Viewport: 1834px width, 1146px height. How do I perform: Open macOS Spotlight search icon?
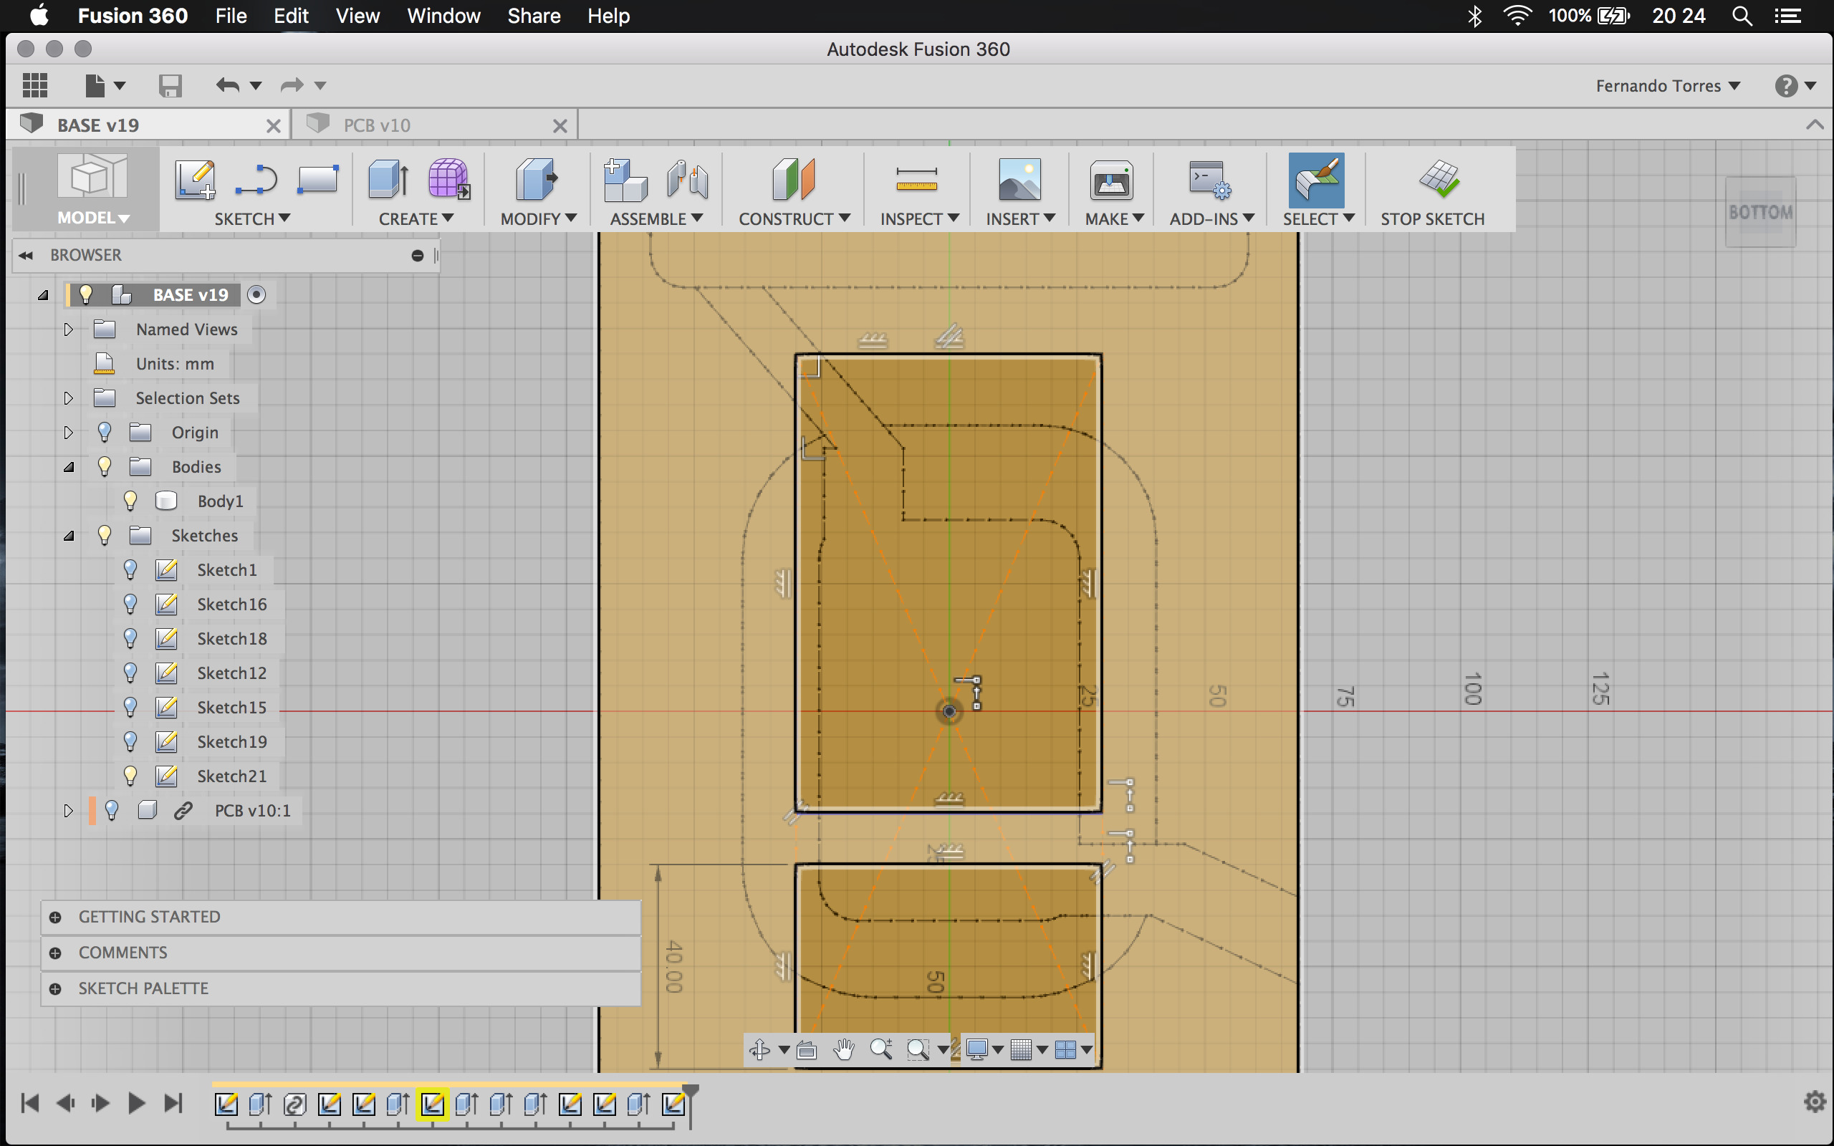[x=1742, y=16]
